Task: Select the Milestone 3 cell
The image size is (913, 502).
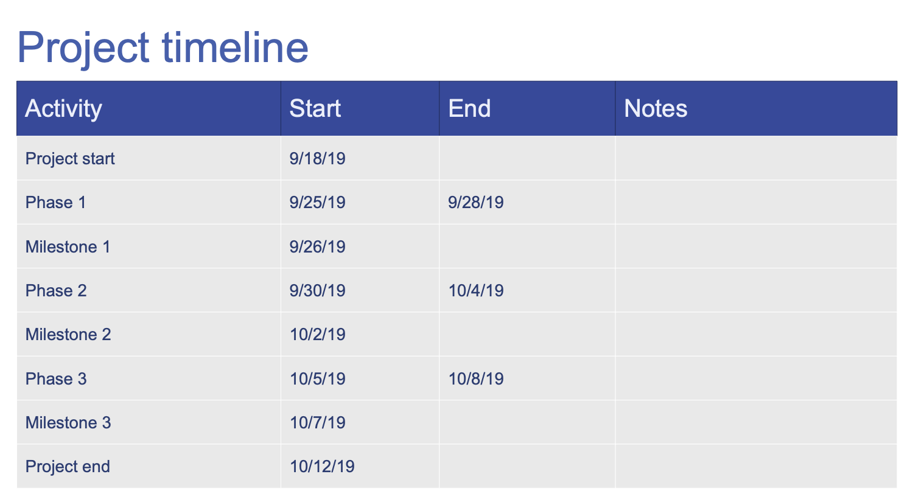Action: coord(68,423)
